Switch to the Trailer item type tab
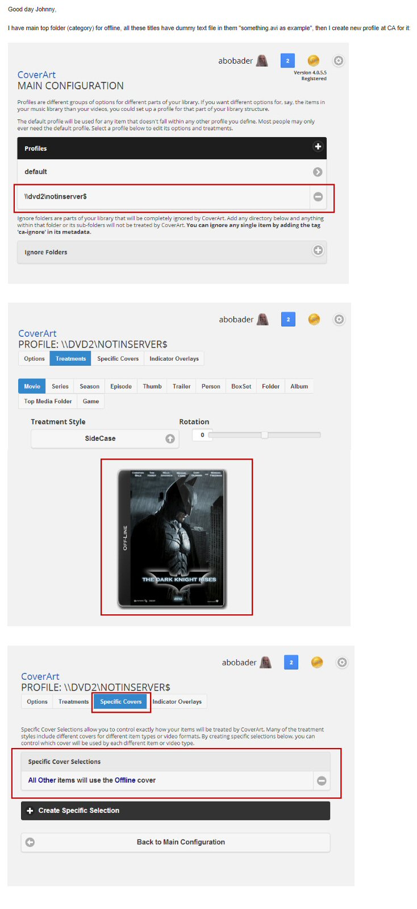The image size is (417, 909). click(x=182, y=386)
